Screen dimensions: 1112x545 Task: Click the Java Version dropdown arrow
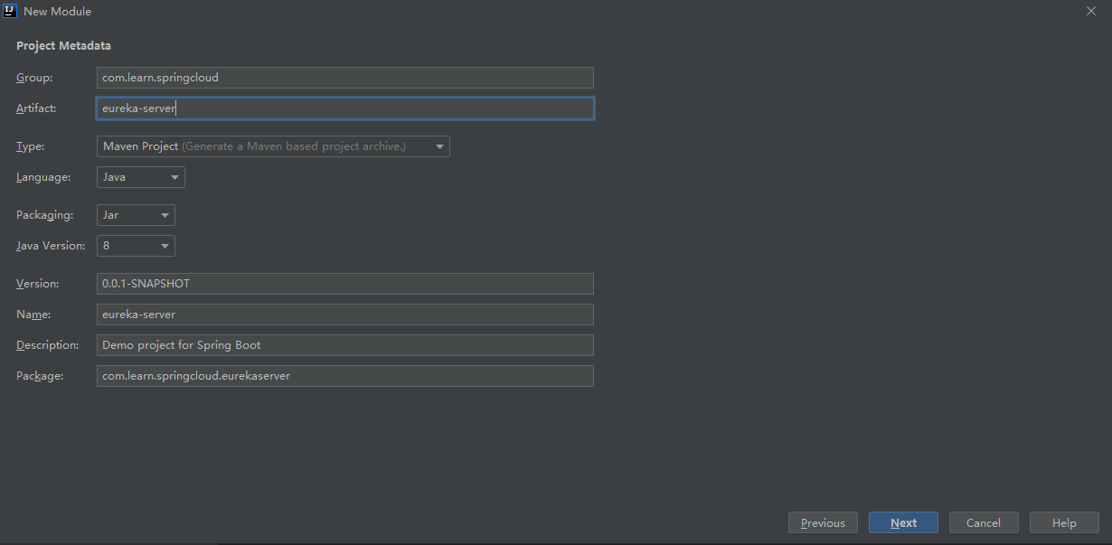[165, 246]
